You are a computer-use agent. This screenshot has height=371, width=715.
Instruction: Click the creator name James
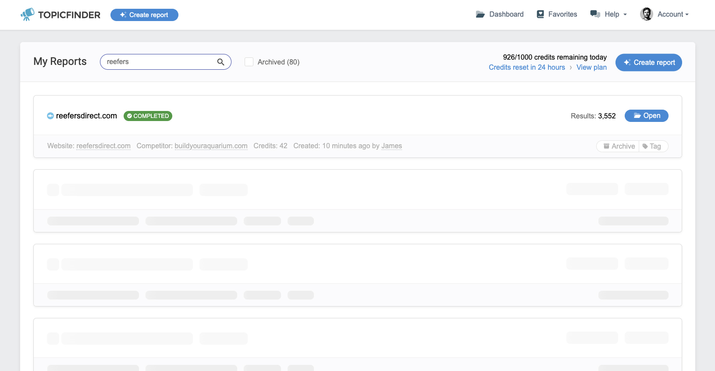(x=391, y=146)
